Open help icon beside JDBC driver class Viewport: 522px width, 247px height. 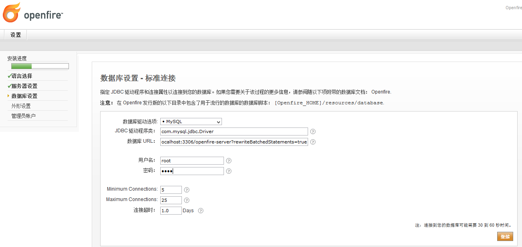pyautogui.click(x=313, y=131)
